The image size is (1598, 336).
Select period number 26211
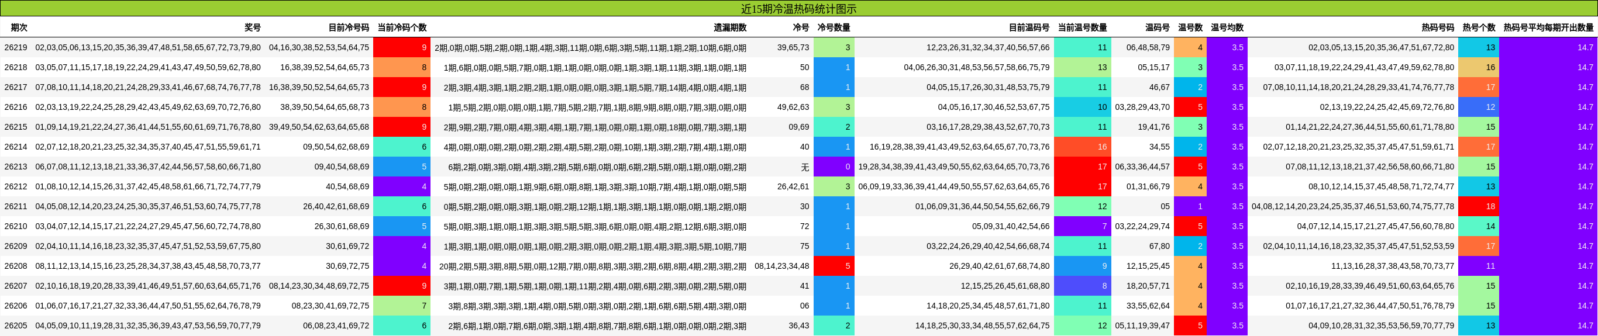pyautogui.click(x=16, y=206)
